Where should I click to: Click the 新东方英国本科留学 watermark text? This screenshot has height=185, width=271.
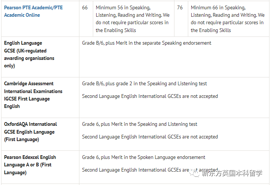click(232, 173)
